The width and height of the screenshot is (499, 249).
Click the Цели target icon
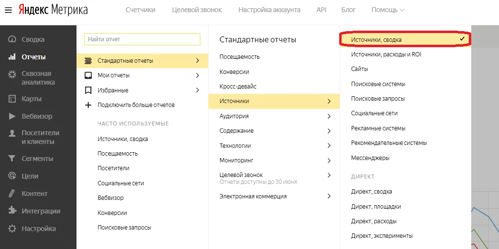12,176
